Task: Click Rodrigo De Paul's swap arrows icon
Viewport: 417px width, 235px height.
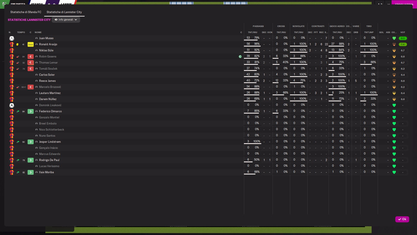Action: click(18, 160)
